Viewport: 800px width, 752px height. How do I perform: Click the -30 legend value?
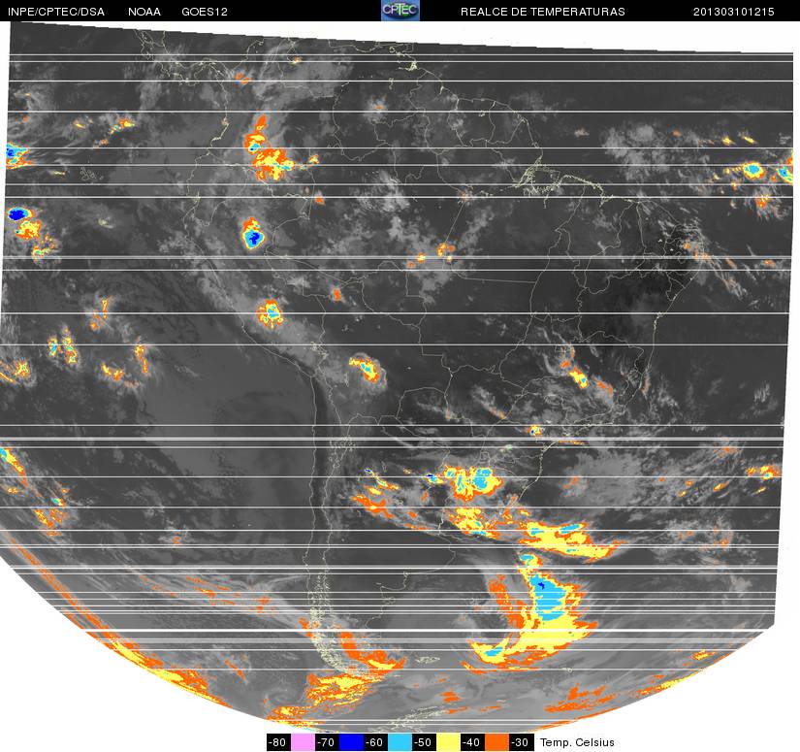(521, 742)
